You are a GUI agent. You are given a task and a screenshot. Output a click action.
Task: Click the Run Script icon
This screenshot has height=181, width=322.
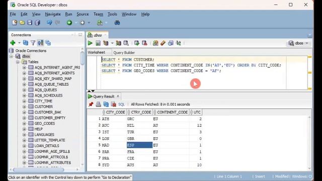(98, 43)
